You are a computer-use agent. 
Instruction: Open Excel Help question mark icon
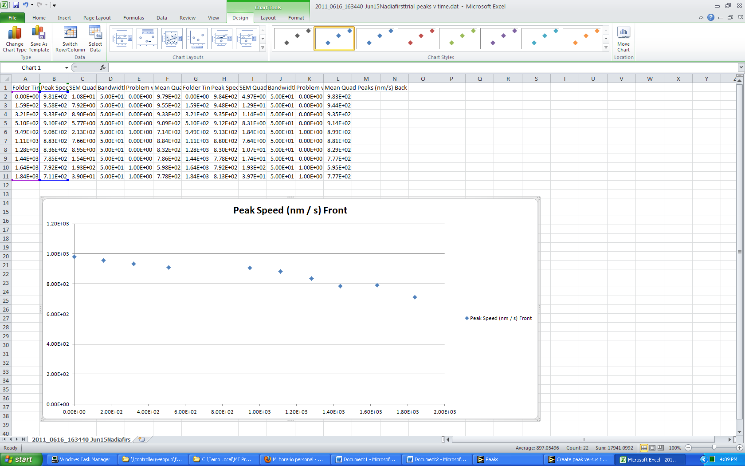tap(711, 17)
